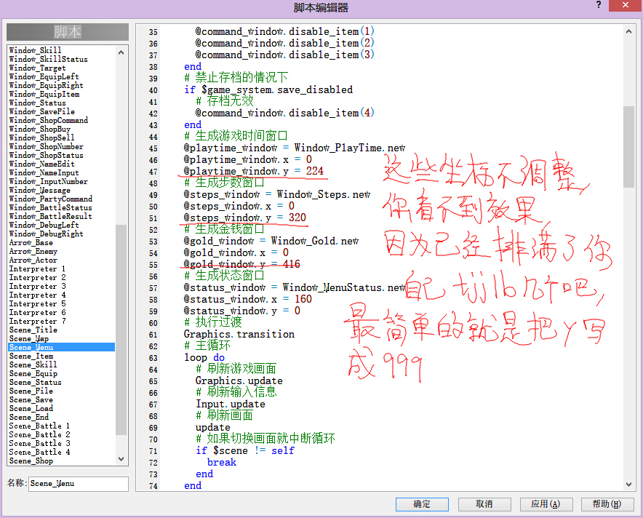Select Interpreter 1 script
Image resolution: width=643 pixels, height=518 pixels.
37,268
